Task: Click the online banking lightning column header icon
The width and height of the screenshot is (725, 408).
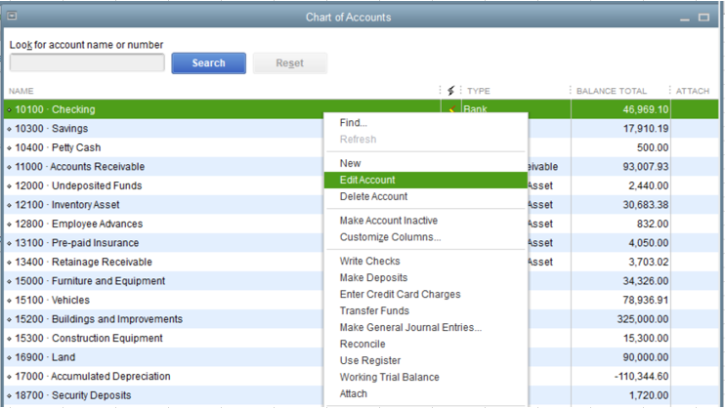Action: (x=450, y=90)
